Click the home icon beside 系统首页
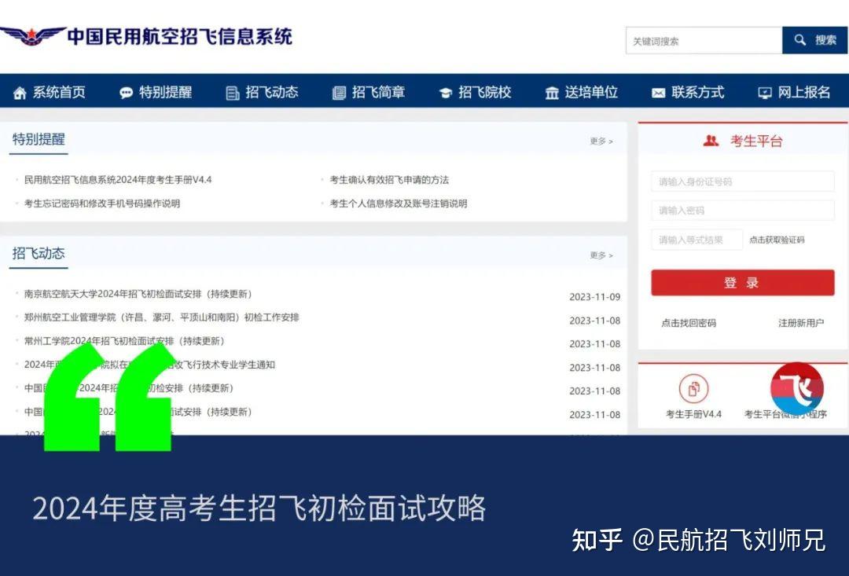The height and width of the screenshot is (576, 849). pos(20,91)
